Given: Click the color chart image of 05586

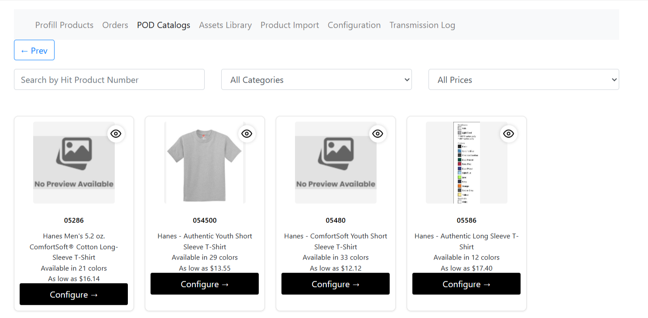Looking at the screenshot, I should pos(466,162).
